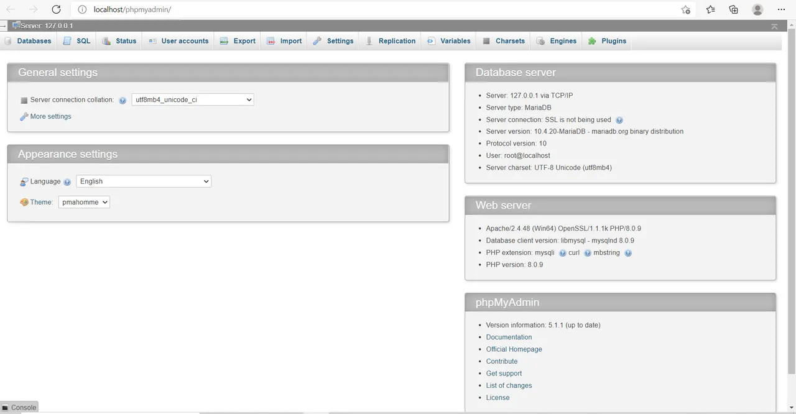Open the browser three-dot menu
The height and width of the screenshot is (414, 796).
[782, 9]
